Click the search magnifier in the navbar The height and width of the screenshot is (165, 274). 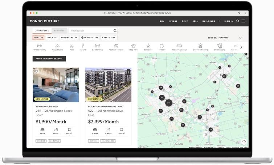238,21
